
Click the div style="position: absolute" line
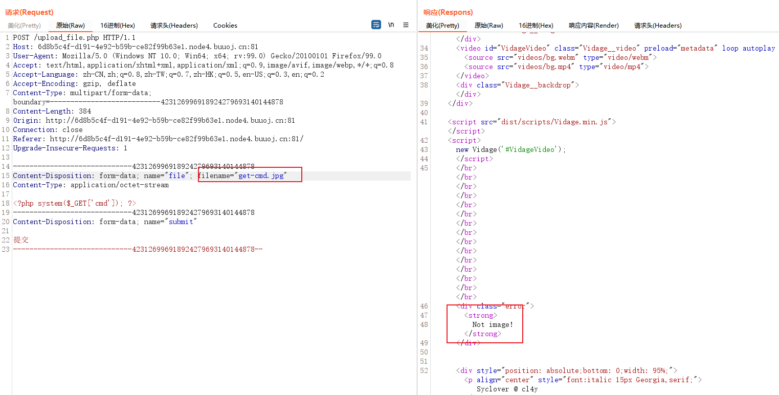[566, 370]
